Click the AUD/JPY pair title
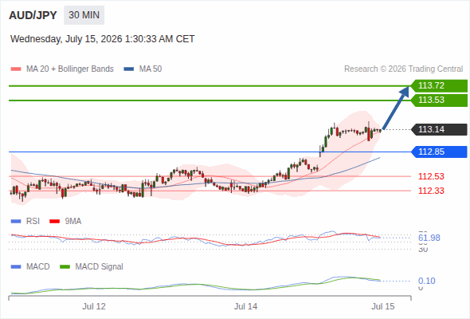Screen dimensions: 470x319 click(33, 15)
